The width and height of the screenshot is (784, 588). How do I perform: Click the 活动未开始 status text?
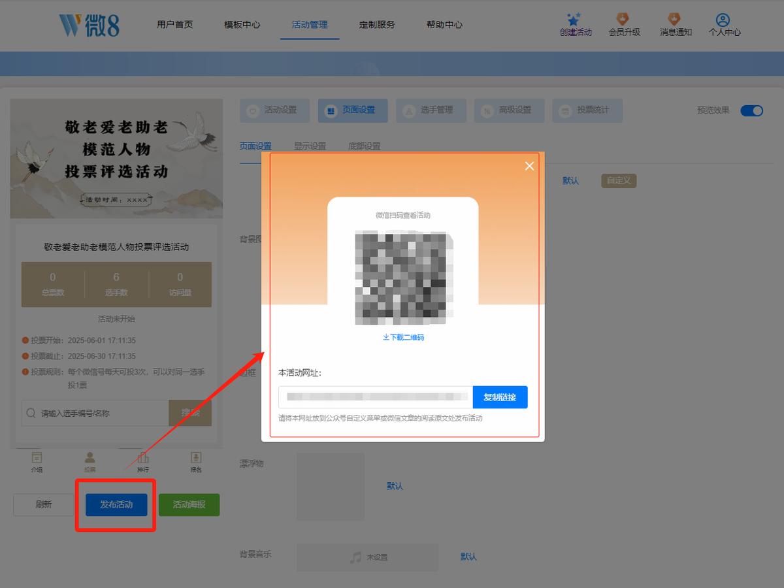[116, 319]
